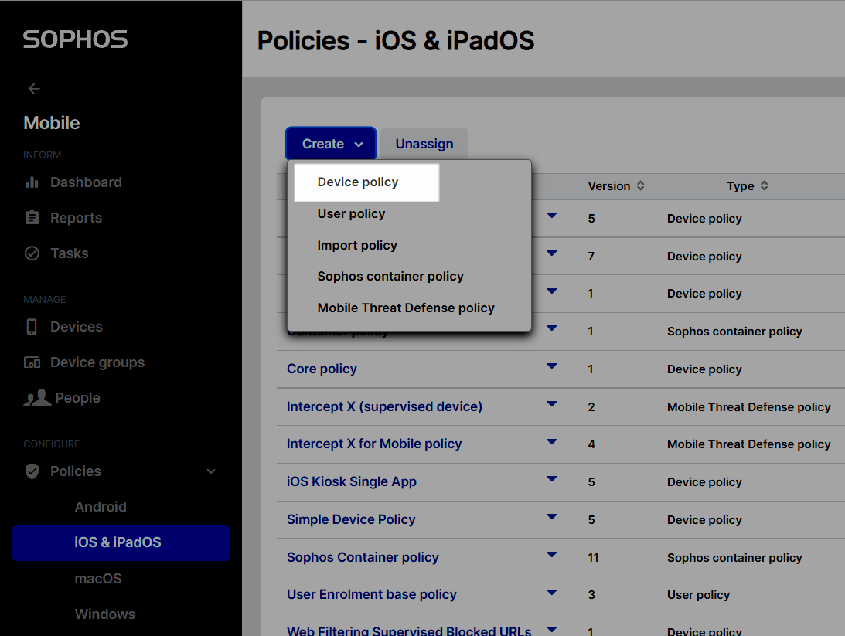Click the Sophos logo

[x=76, y=39]
